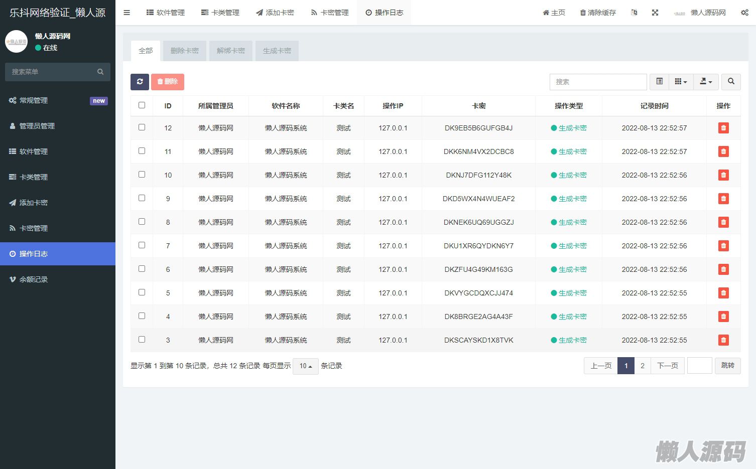The width and height of the screenshot is (756, 469).
Task: Click the refresh table icon button
Action: [140, 82]
